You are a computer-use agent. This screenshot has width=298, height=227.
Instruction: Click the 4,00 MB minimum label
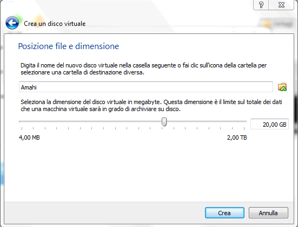click(29, 137)
